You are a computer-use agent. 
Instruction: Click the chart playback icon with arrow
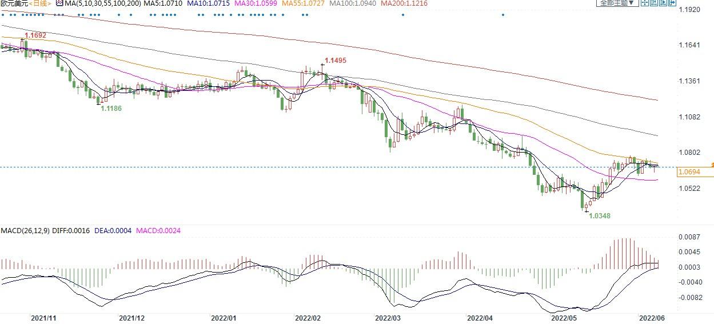coord(663,3)
